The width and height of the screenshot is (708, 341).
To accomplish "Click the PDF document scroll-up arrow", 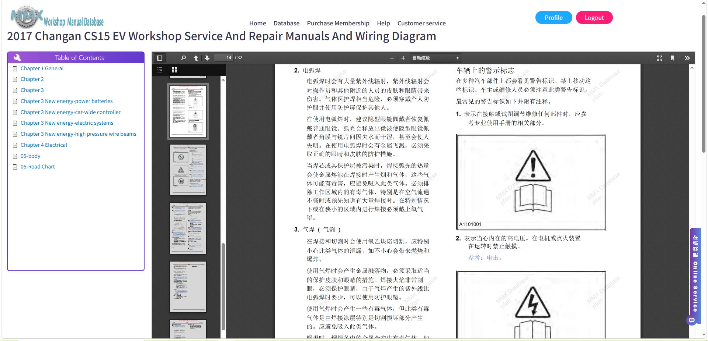I will click(x=692, y=67).
